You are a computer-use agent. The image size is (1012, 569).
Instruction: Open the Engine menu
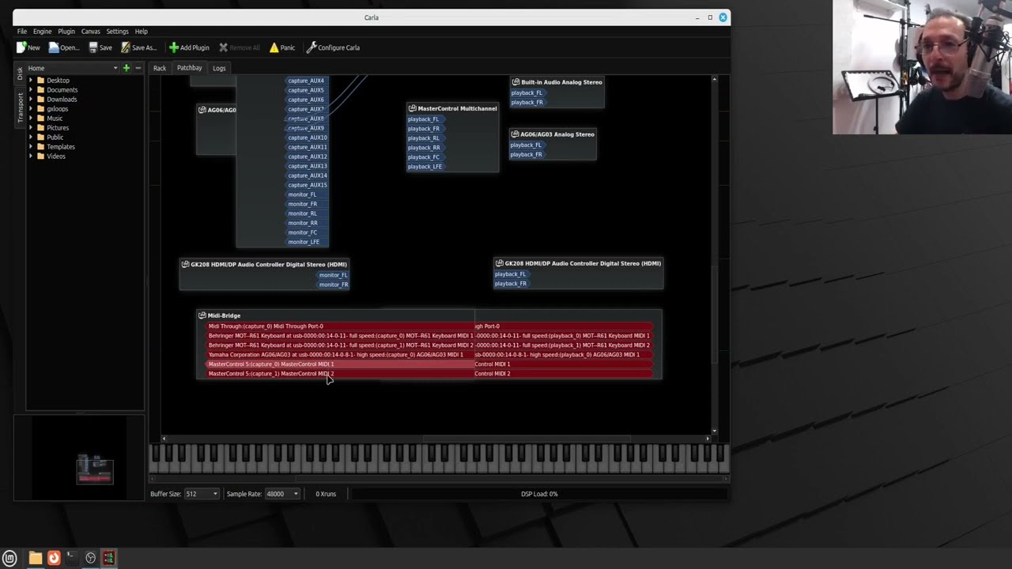42,32
